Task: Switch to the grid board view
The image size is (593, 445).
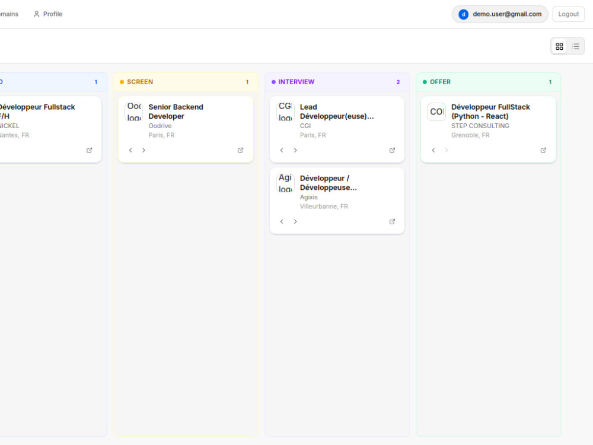Action: coord(559,46)
